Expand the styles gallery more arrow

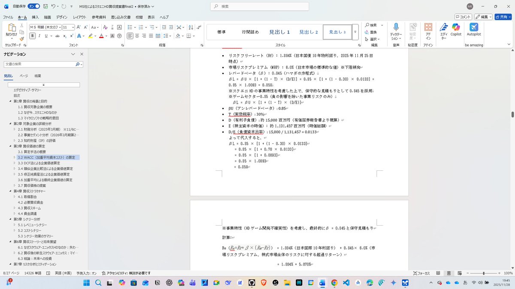(x=355, y=32)
